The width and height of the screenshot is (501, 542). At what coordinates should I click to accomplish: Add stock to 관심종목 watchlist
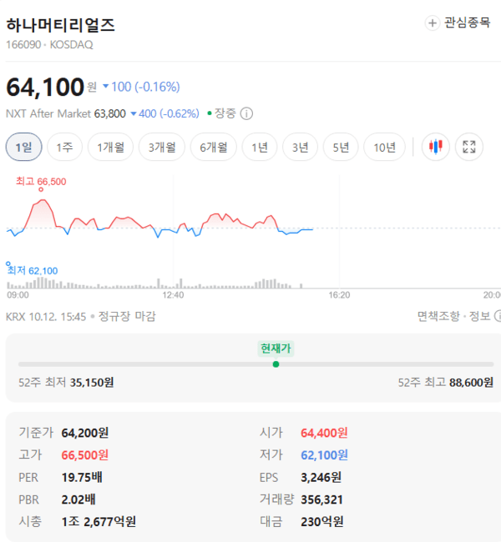pos(458,23)
